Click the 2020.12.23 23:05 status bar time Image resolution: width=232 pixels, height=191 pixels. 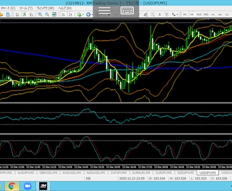pos(132,178)
